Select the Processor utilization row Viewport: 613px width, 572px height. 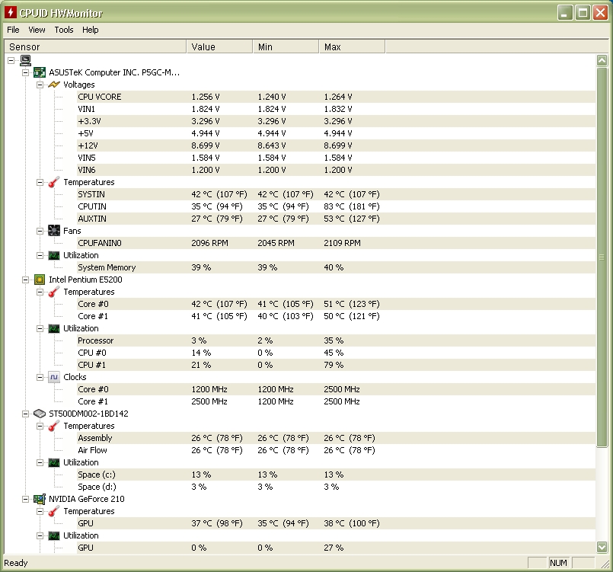(x=337, y=340)
